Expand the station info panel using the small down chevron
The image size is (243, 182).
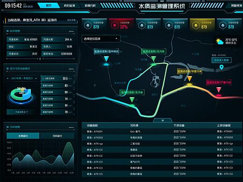(40, 59)
